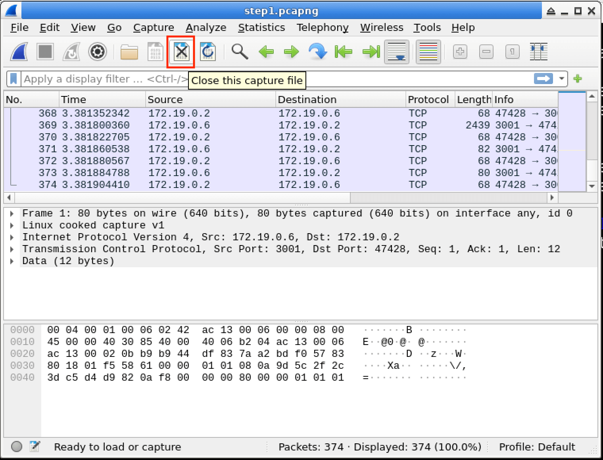Toggle auto scroll during live capture
This screenshot has width=603, height=460.
(x=396, y=52)
